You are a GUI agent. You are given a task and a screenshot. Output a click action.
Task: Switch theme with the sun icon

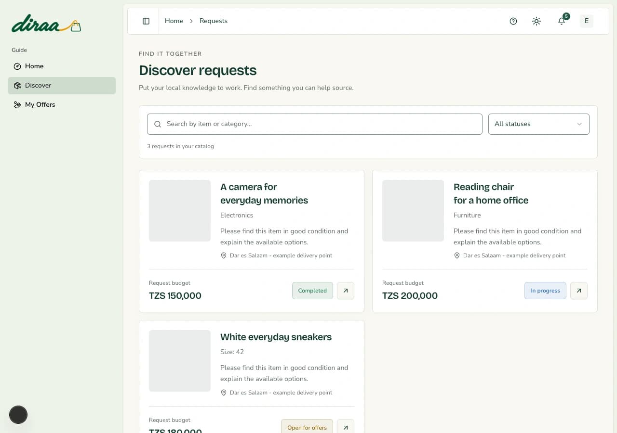point(537,21)
